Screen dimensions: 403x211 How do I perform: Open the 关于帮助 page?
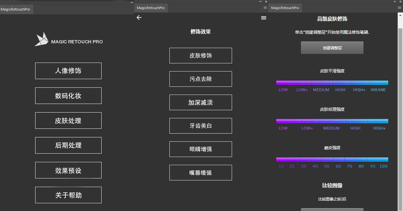click(x=68, y=195)
